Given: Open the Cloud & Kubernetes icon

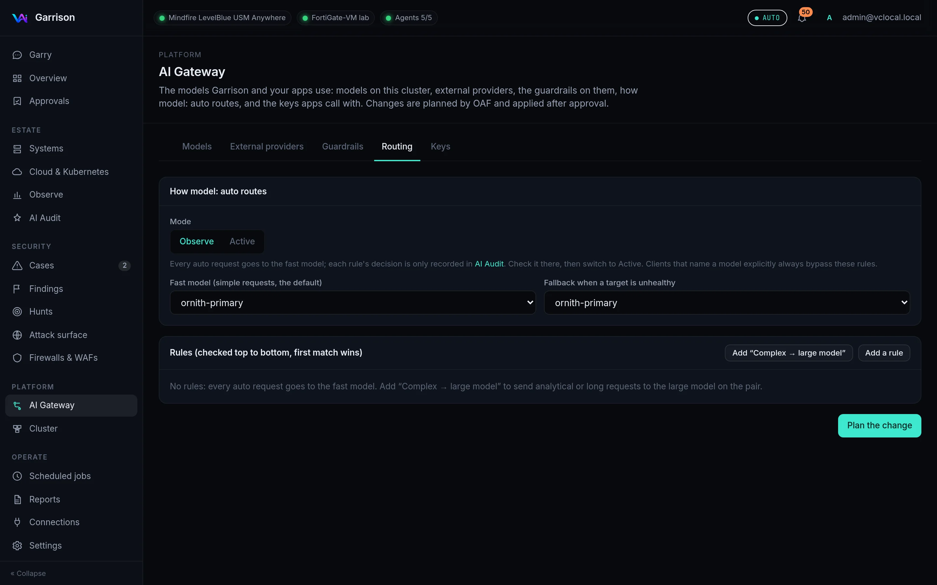Looking at the screenshot, I should tap(17, 172).
